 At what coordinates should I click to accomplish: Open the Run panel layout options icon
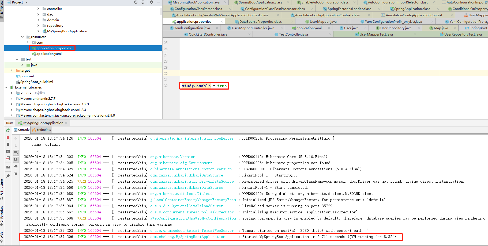(8, 167)
